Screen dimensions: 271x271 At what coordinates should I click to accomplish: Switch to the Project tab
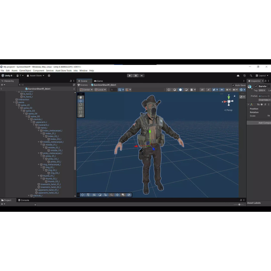point(6,200)
